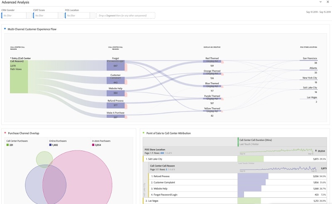Image resolution: width=332 pixels, height=204 pixels.
Task: Click blue Online Purchasers legend swatch
Action: click(x=50, y=145)
